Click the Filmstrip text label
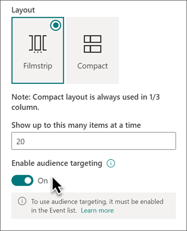This screenshot has height=231, width=187. tap(38, 66)
